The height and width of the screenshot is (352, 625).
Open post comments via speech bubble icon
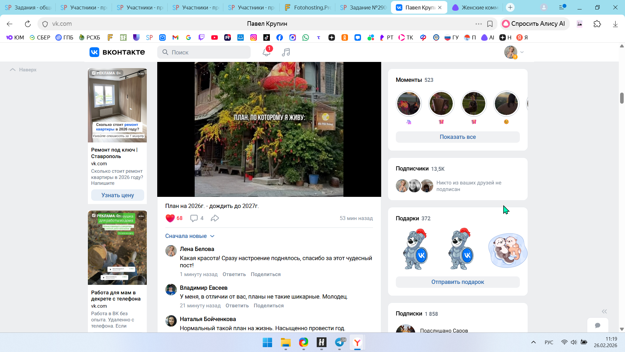(194, 218)
